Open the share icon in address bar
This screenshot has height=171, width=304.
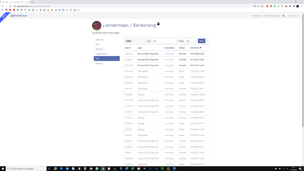click(259, 6)
